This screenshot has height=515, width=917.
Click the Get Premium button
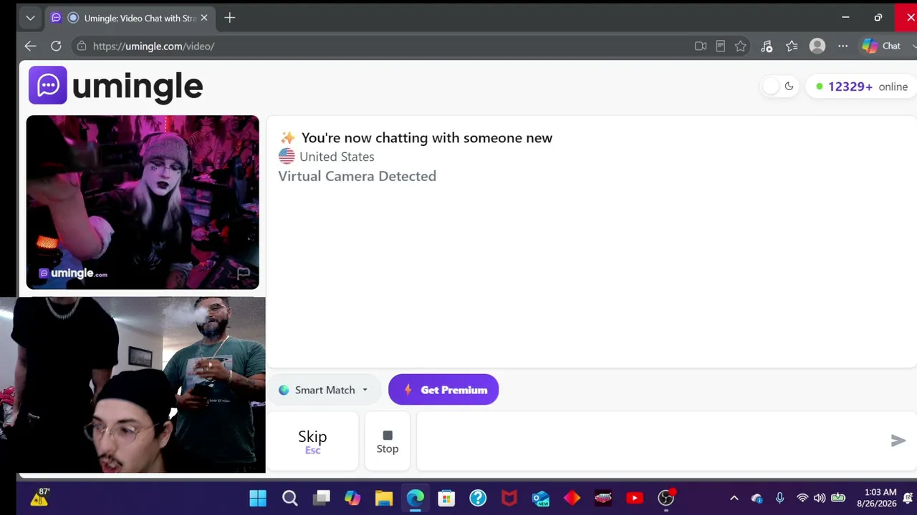[443, 390]
